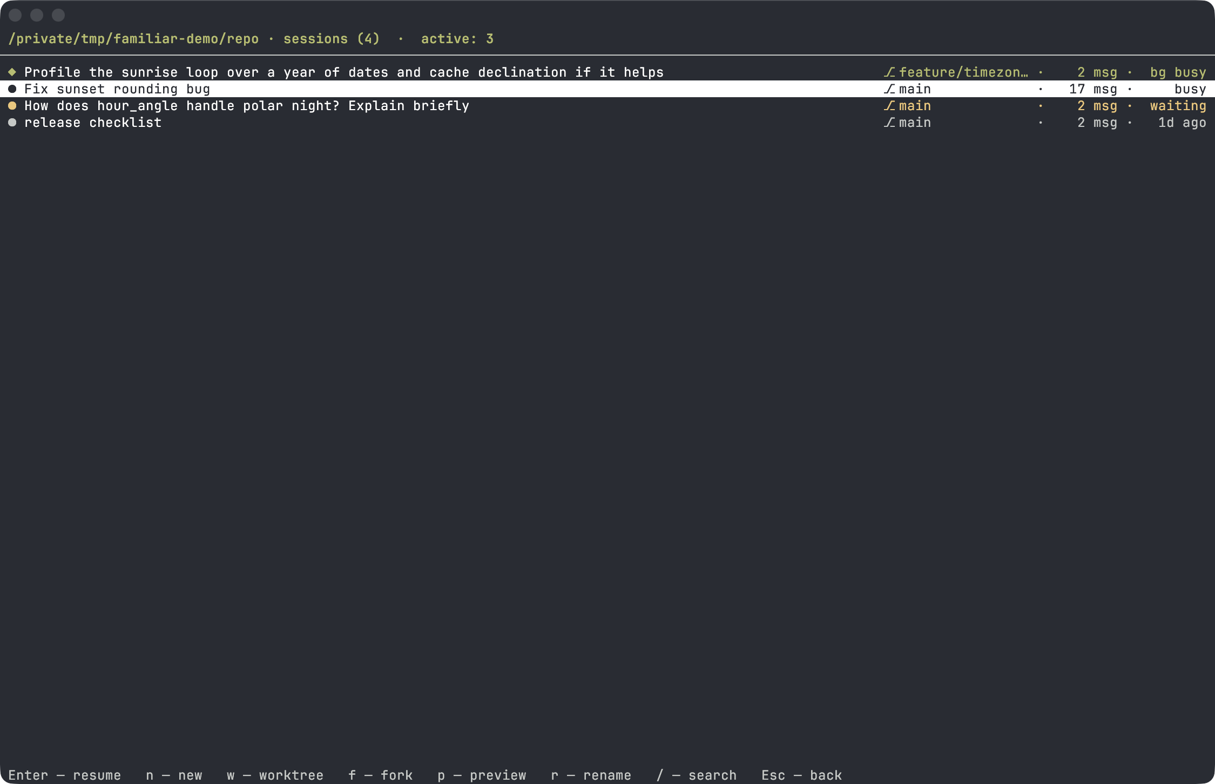
Task: Click the '1d ago' timestamp
Action: (x=1183, y=123)
